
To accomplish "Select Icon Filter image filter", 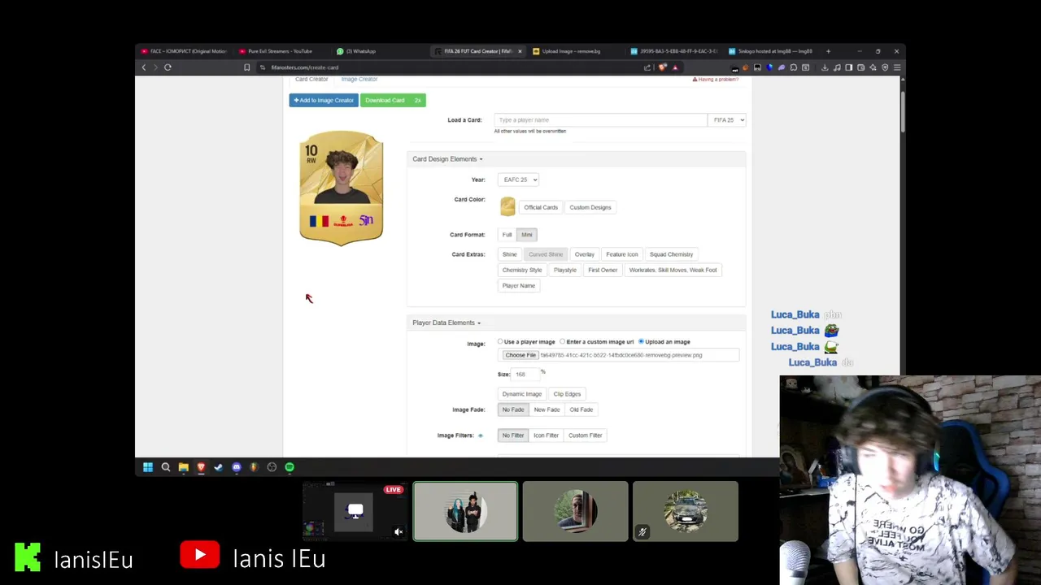I will 546,435.
